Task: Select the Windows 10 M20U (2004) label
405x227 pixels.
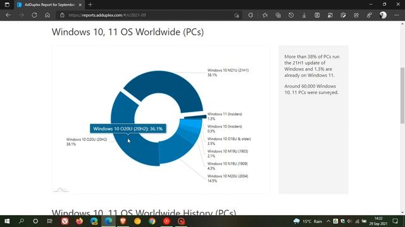Action: pos(228,178)
